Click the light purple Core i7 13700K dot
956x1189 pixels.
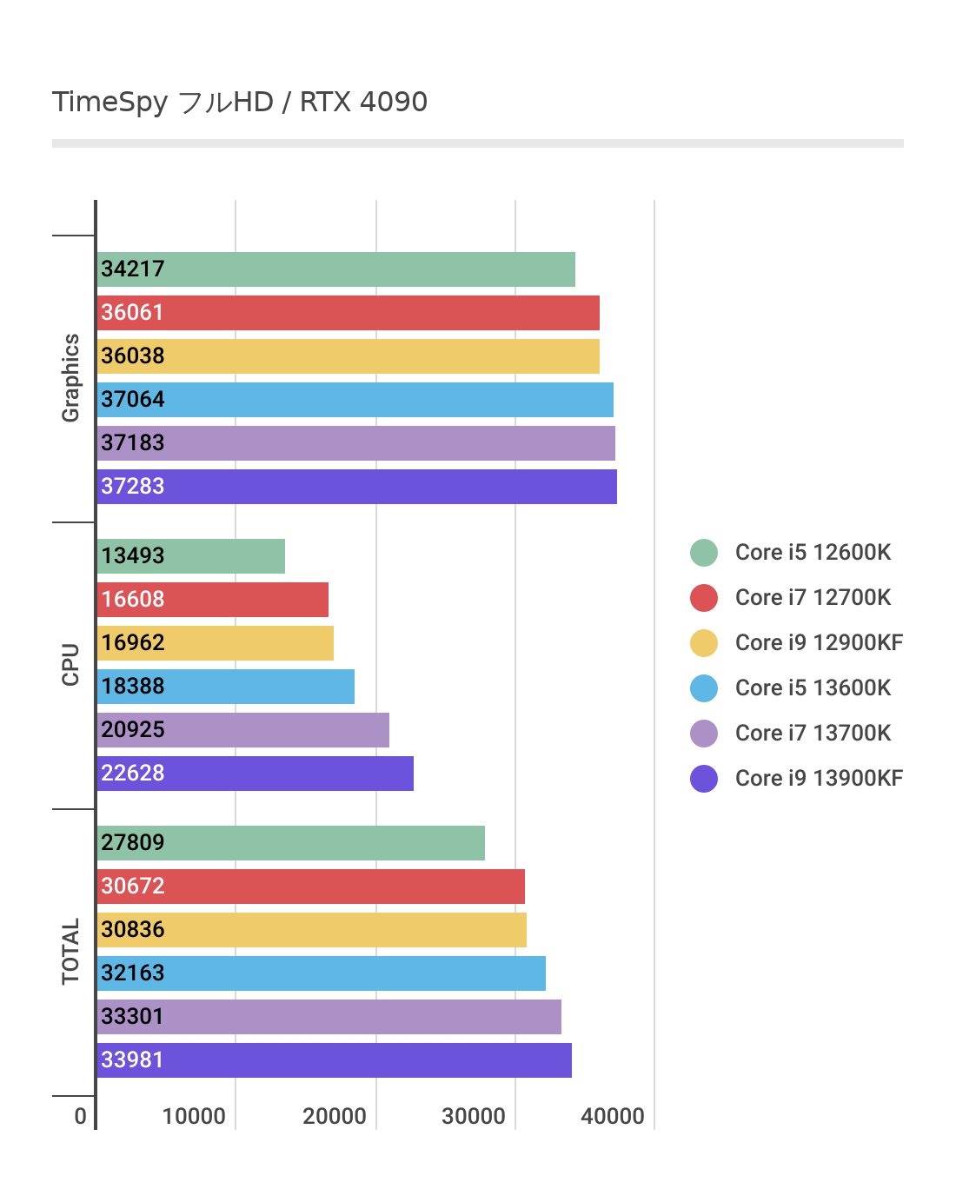(704, 734)
